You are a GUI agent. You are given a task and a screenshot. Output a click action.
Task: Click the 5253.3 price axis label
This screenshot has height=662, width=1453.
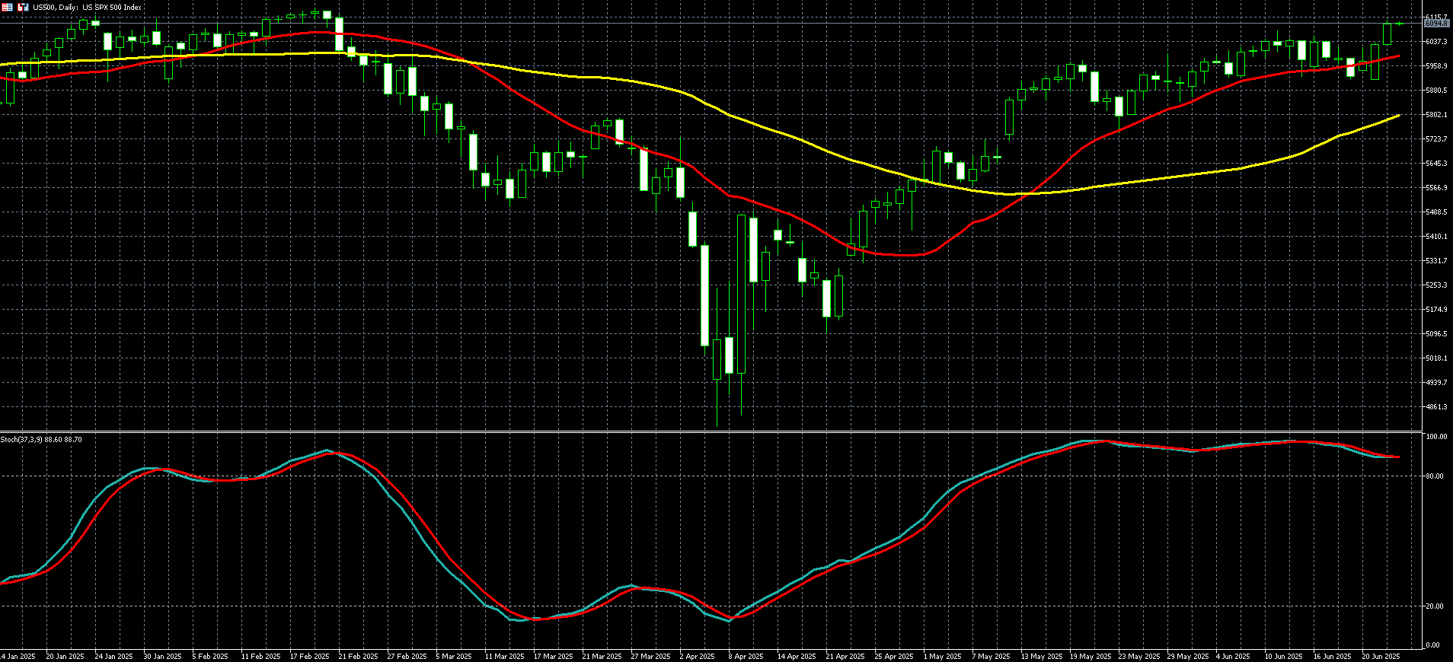(1436, 285)
